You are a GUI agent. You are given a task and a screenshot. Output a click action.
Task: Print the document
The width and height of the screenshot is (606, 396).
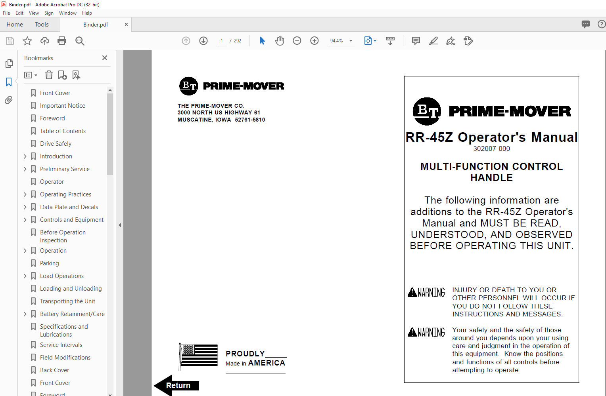click(62, 41)
